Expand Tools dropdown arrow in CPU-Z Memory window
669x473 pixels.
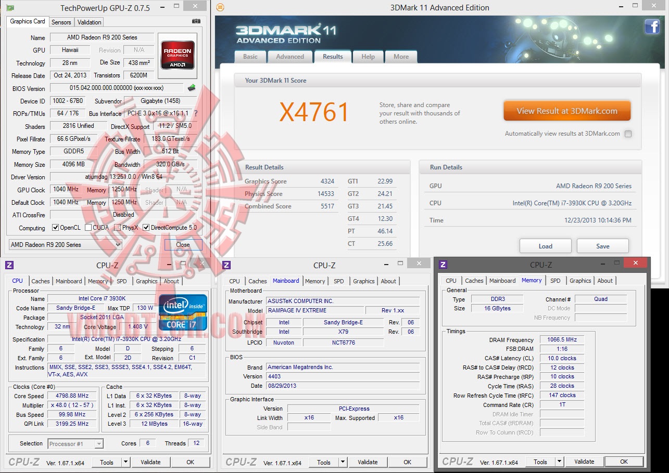coord(559,462)
